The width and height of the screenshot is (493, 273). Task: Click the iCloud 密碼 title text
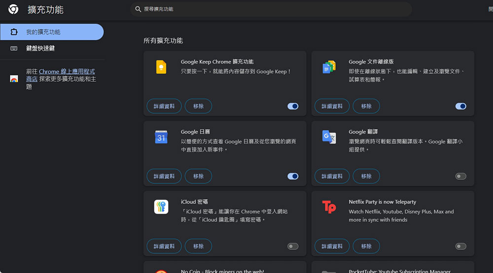(x=194, y=202)
